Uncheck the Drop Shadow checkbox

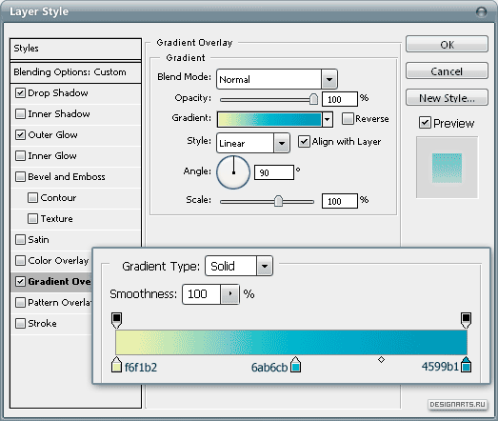tap(20, 93)
